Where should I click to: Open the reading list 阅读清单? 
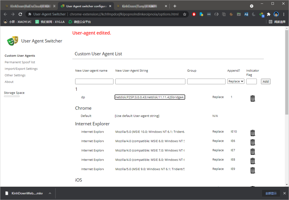tap(277, 22)
